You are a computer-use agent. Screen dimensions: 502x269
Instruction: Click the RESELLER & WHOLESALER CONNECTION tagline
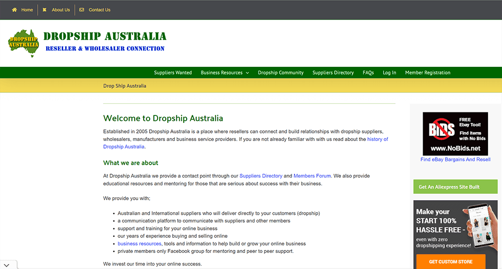105,49
